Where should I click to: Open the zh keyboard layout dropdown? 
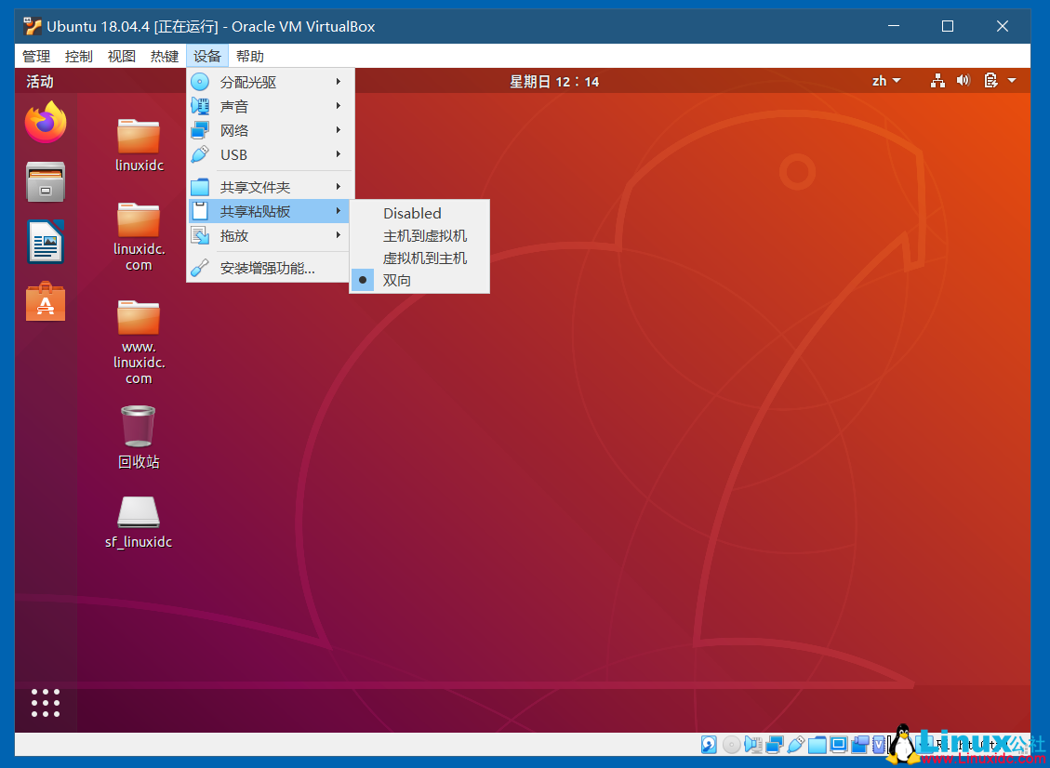885,81
